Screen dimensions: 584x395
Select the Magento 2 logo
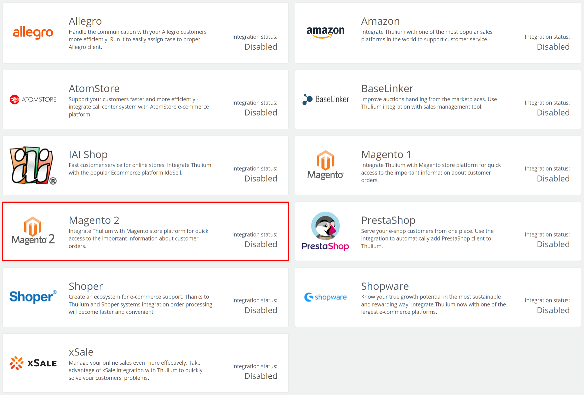click(33, 231)
